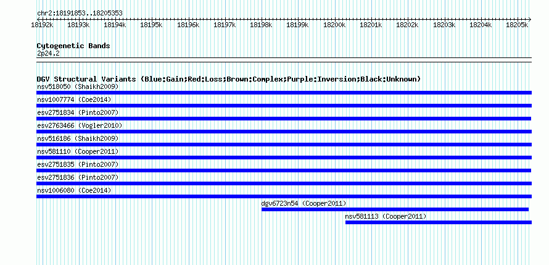Open the nsv1006080 (Coe2014) label

(74, 190)
